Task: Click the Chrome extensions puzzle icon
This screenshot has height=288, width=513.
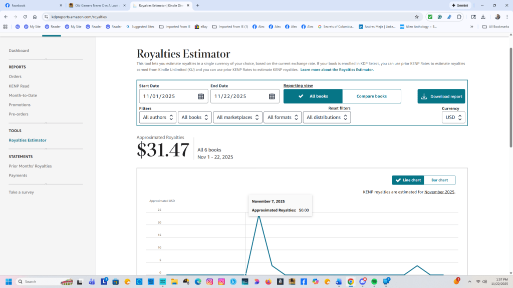Action: tap(459, 16)
